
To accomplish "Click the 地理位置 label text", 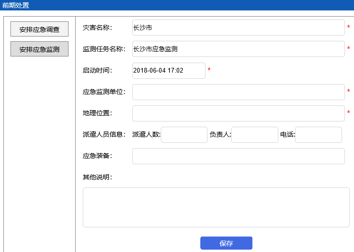I will [97, 113].
